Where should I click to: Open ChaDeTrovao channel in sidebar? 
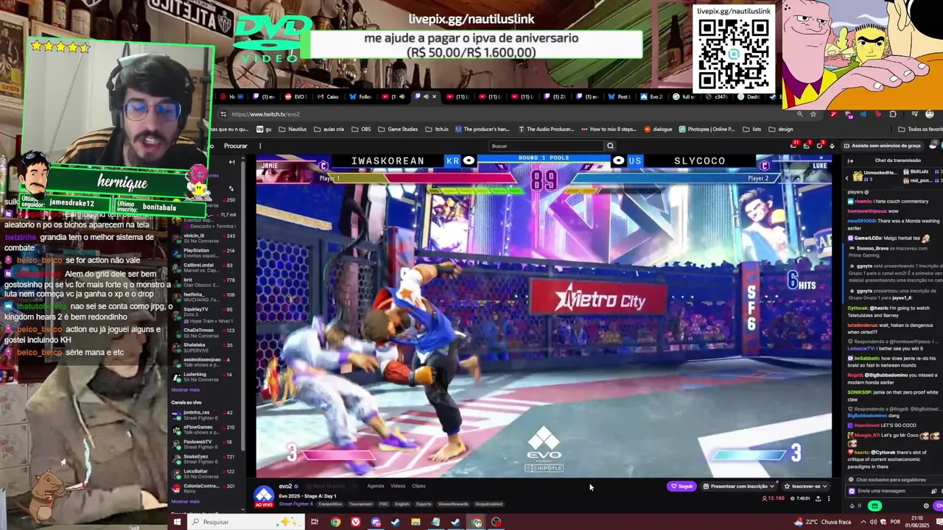coord(203,333)
